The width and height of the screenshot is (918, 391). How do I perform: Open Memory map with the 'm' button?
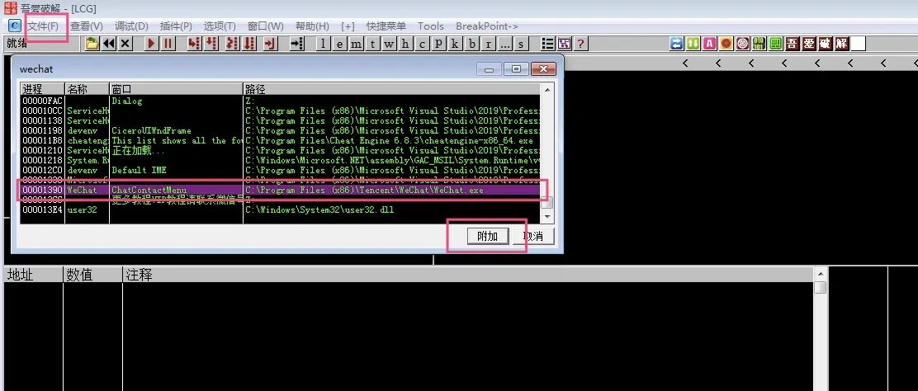tap(357, 44)
